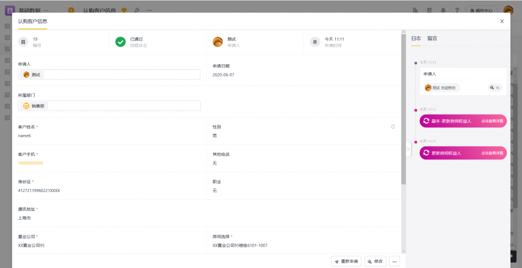Image resolution: width=522 pixels, height=268 pixels.
Task: Switch to the 留言 tab
Action: [432, 38]
